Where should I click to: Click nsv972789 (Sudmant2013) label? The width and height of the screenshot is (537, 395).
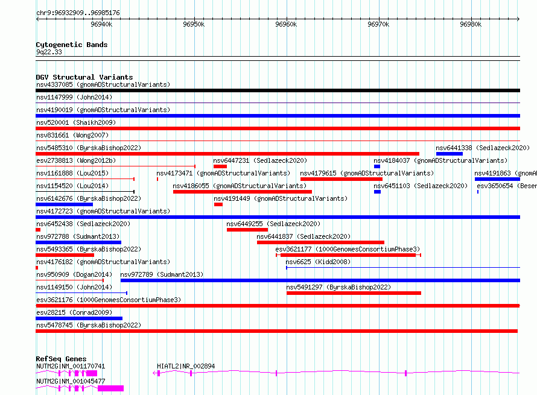coord(162,274)
